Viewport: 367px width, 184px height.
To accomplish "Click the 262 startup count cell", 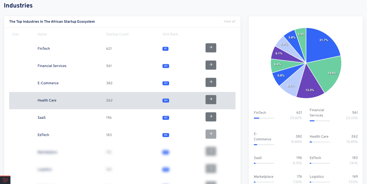I will tap(109, 100).
